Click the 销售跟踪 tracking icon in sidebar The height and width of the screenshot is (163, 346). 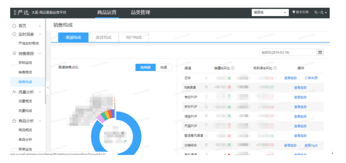tap(14, 54)
